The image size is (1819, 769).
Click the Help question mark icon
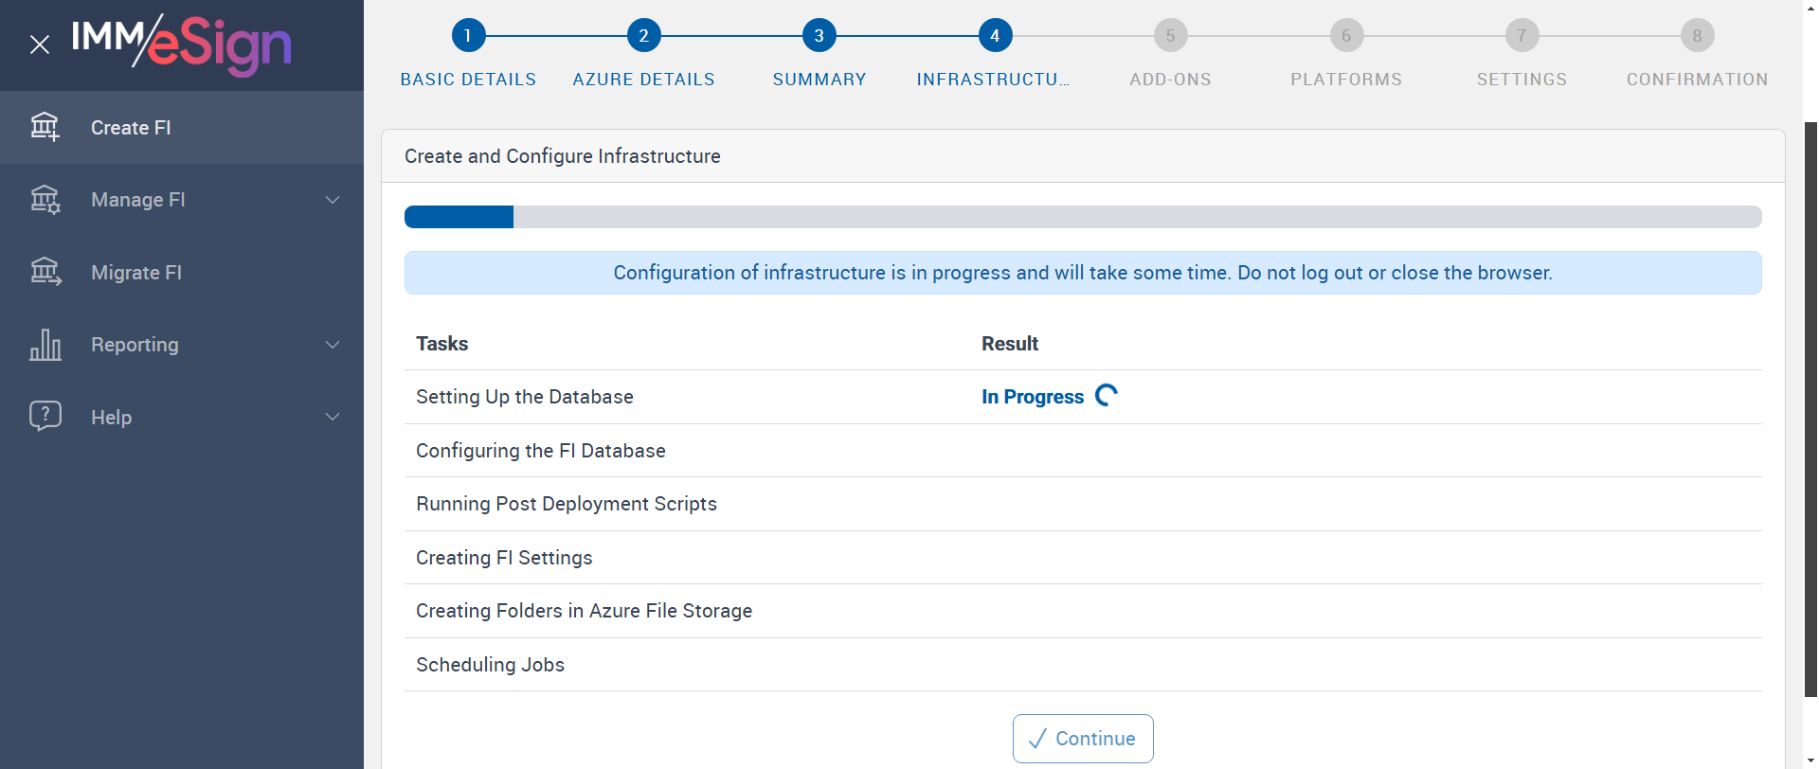pos(45,417)
